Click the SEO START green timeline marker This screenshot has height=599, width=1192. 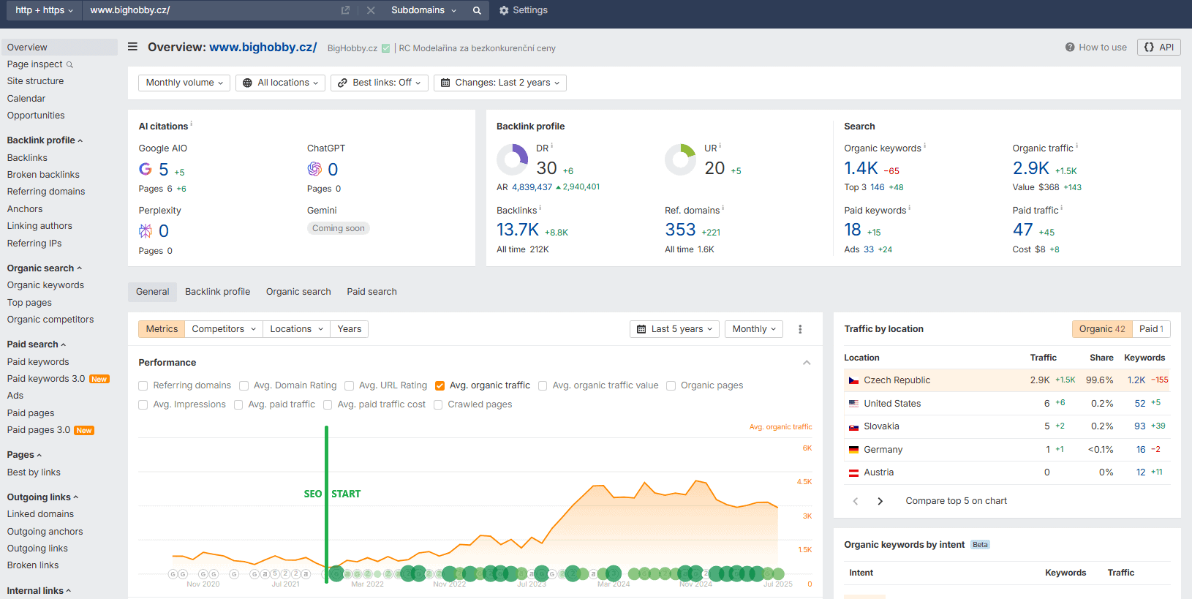(x=326, y=494)
